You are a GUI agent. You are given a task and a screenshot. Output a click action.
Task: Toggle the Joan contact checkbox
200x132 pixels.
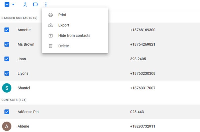(7, 59)
